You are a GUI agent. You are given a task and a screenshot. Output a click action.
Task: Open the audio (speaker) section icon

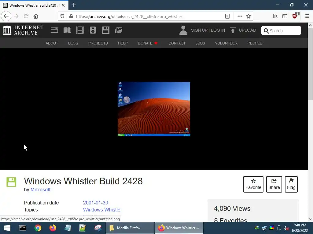(x=93, y=30)
